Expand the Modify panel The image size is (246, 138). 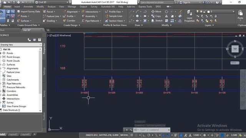coord(166,25)
